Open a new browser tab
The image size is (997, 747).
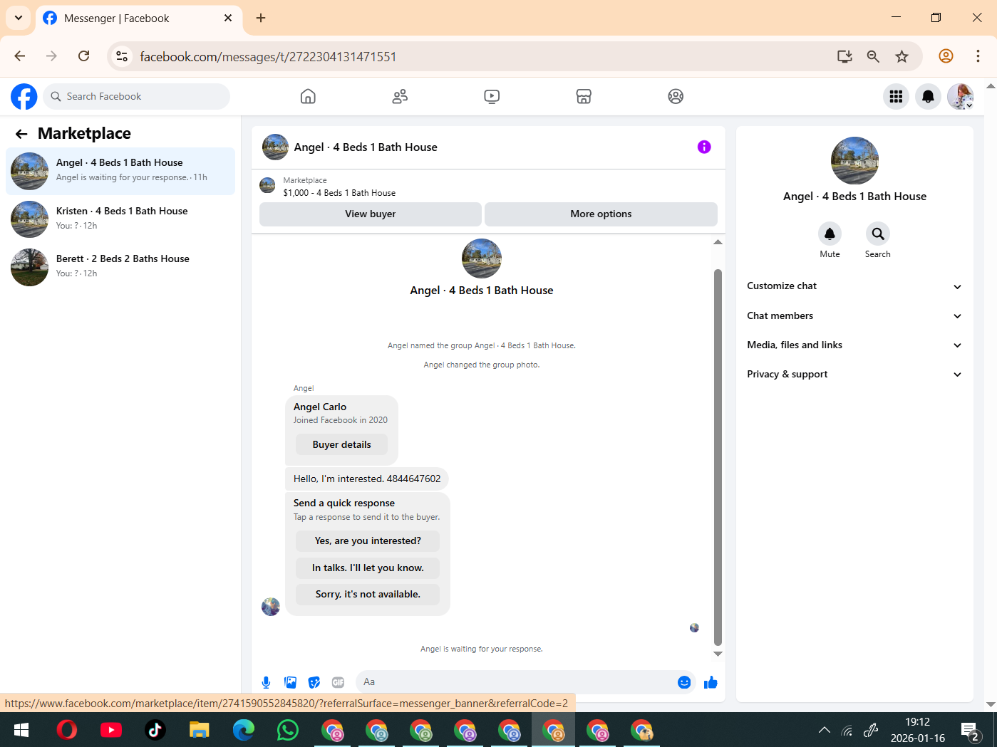pyautogui.click(x=261, y=18)
